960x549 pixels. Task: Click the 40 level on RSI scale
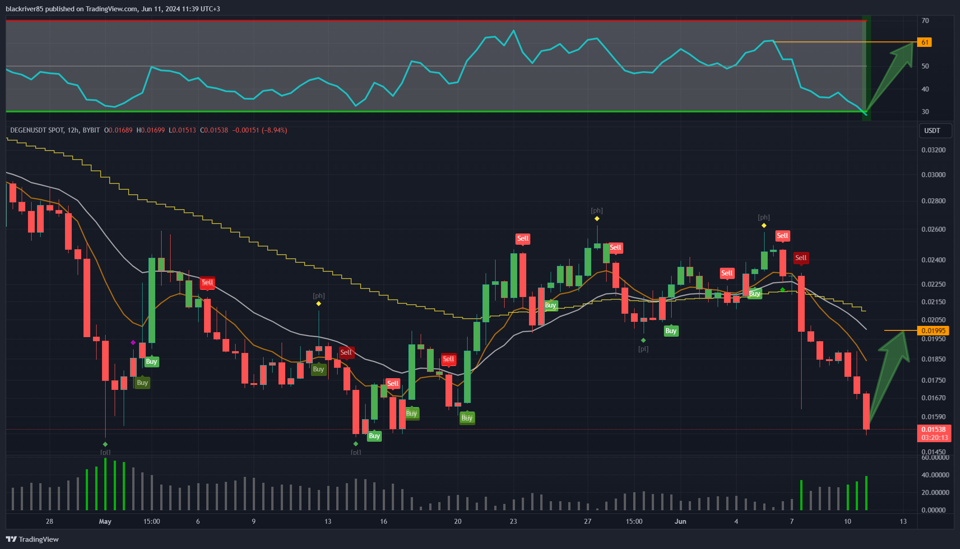point(925,89)
